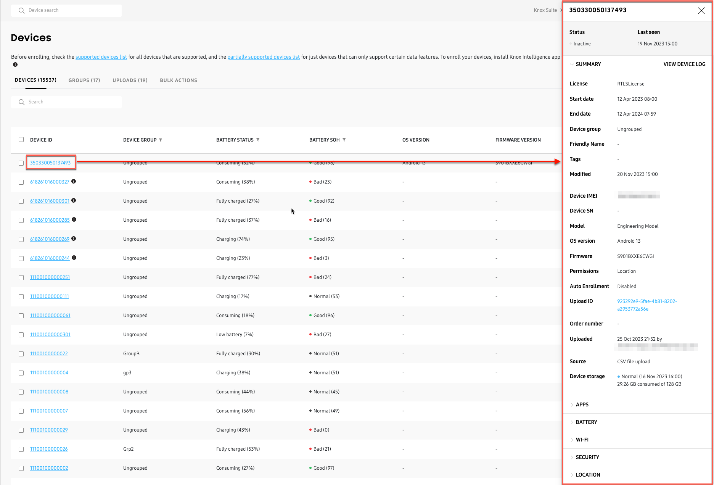Image resolution: width=714 pixels, height=485 pixels.
Task: Switch to the DEVICES (15537) tab
Action: 35,80
